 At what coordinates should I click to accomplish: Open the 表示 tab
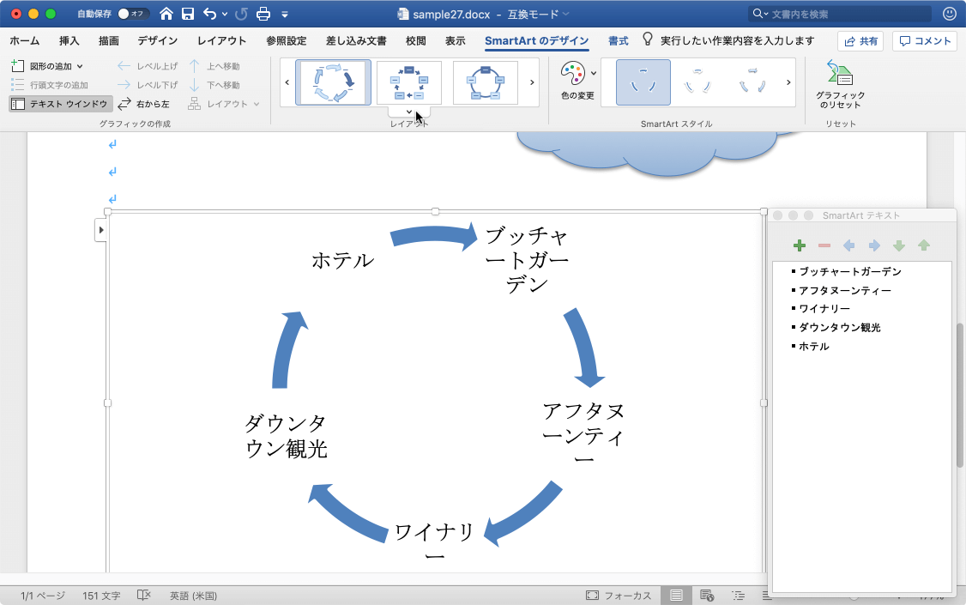(x=456, y=40)
